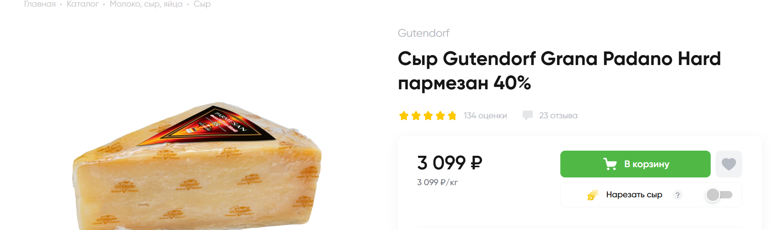Go to the Каталог breadcrumb
Viewport: 771px width, 230px height.
tap(83, 4)
